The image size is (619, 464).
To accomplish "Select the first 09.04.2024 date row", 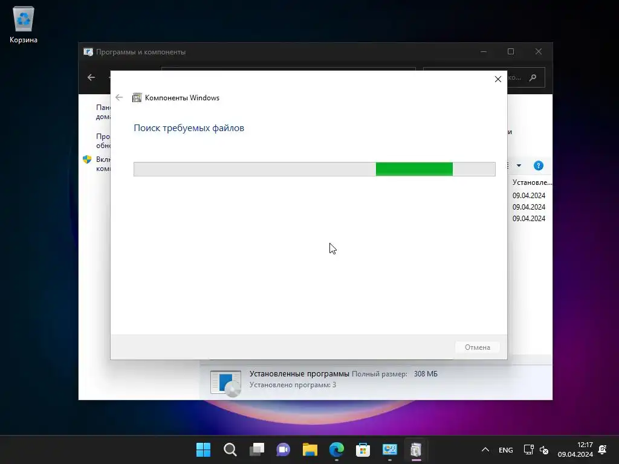I will click(x=528, y=195).
